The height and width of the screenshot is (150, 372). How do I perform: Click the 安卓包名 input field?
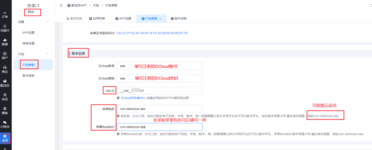159,109
